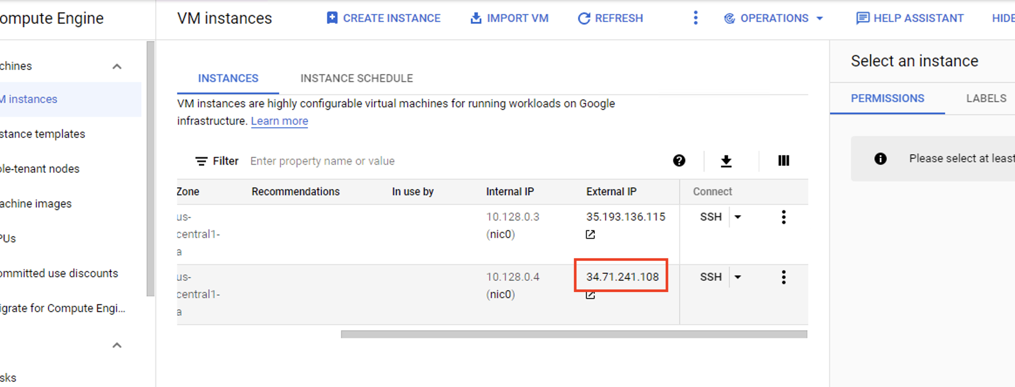Click the horizontal table scrollbar
Viewport: 1015px width, 387px height.
pos(574,334)
